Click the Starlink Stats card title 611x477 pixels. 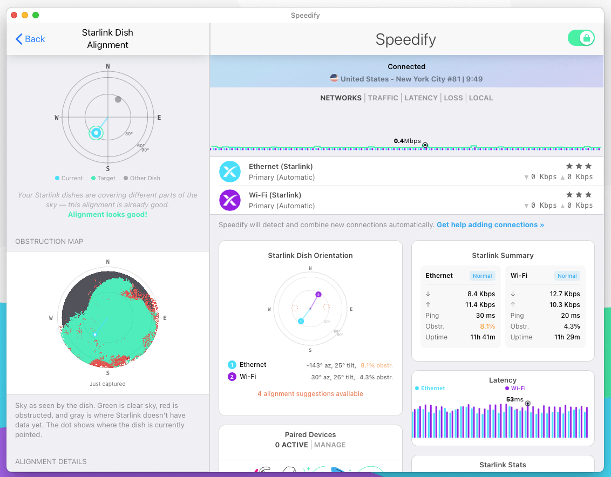[503, 465]
